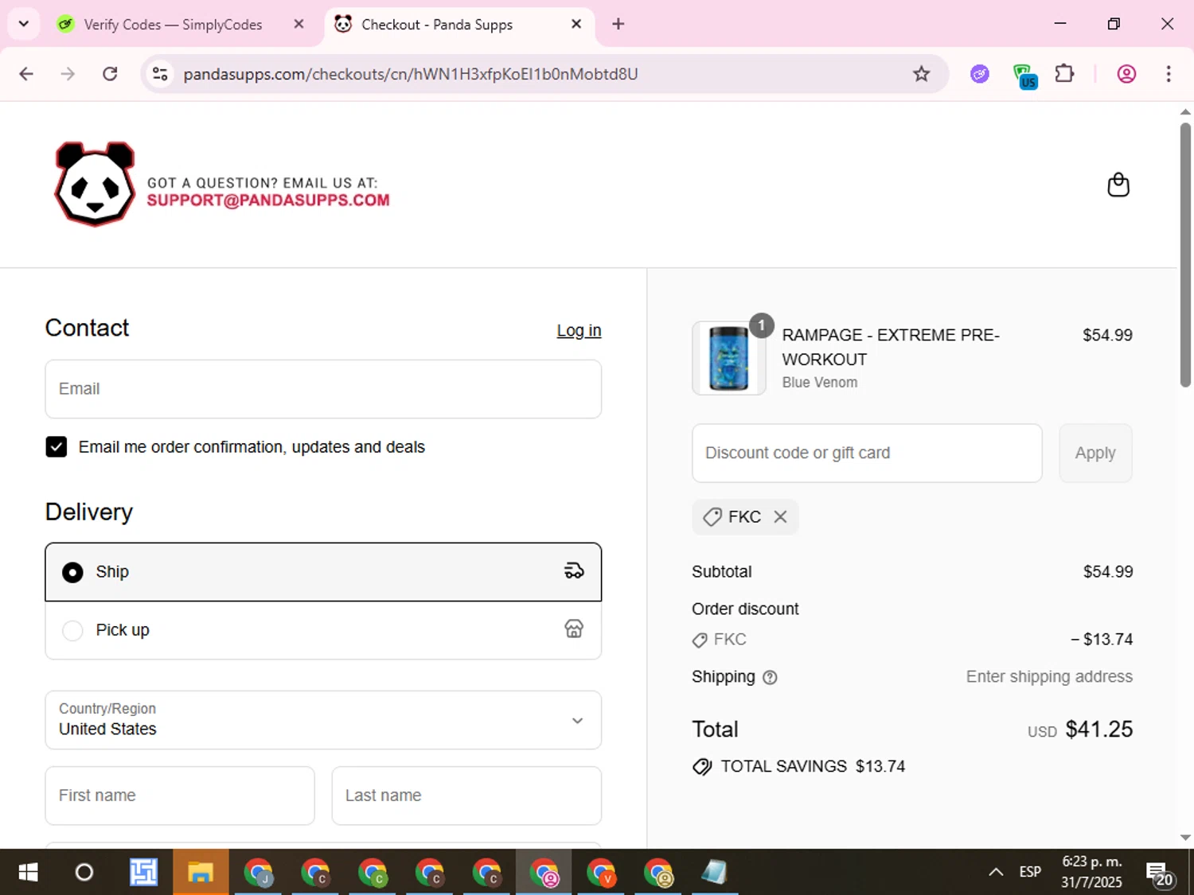Click the address bar URL
Image resolution: width=1194 pixels, height=895 pixels.
pos(411,74)
